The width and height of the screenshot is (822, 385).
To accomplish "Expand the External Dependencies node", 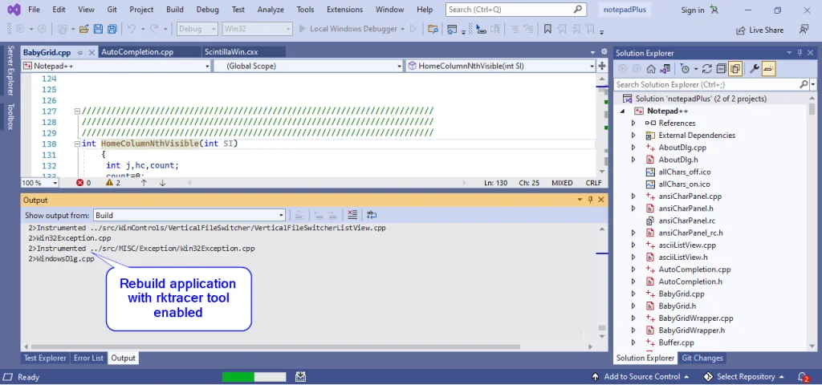I will 633,135.
